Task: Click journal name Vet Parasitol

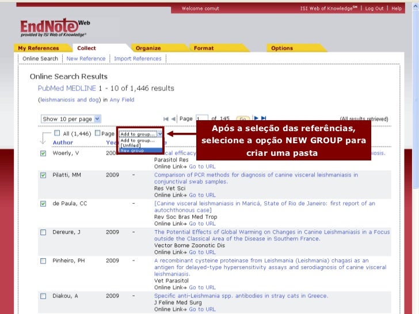Action: point(172,281)
